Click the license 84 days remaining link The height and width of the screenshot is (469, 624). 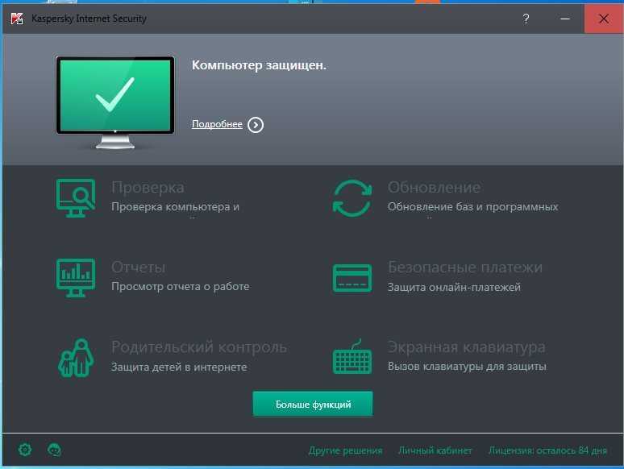[547, 450]
